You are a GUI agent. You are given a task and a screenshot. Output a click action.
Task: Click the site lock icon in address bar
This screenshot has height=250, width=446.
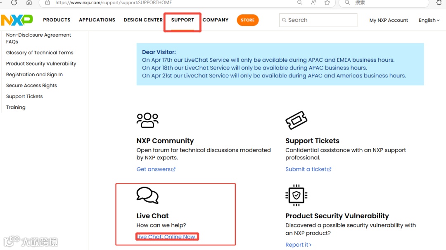point(47,2)
